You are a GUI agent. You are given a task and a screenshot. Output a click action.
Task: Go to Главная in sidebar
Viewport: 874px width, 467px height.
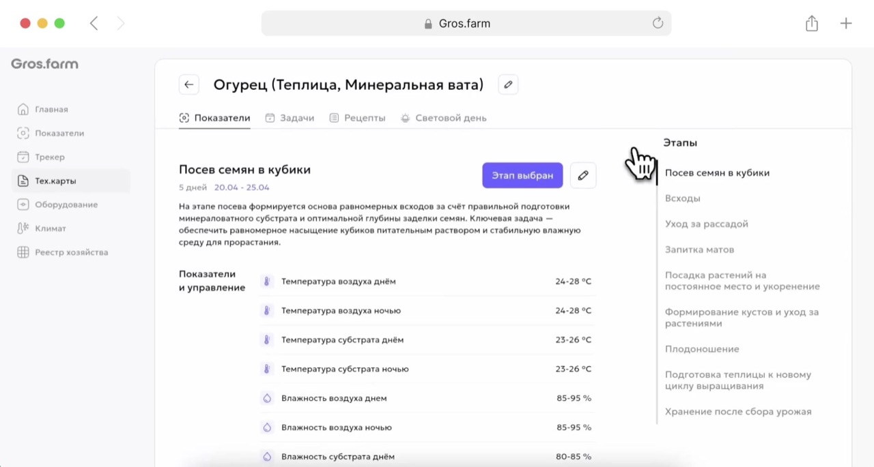pos(51,109)
